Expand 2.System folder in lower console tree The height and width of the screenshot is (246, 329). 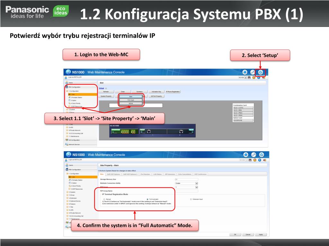click(67, 192)
